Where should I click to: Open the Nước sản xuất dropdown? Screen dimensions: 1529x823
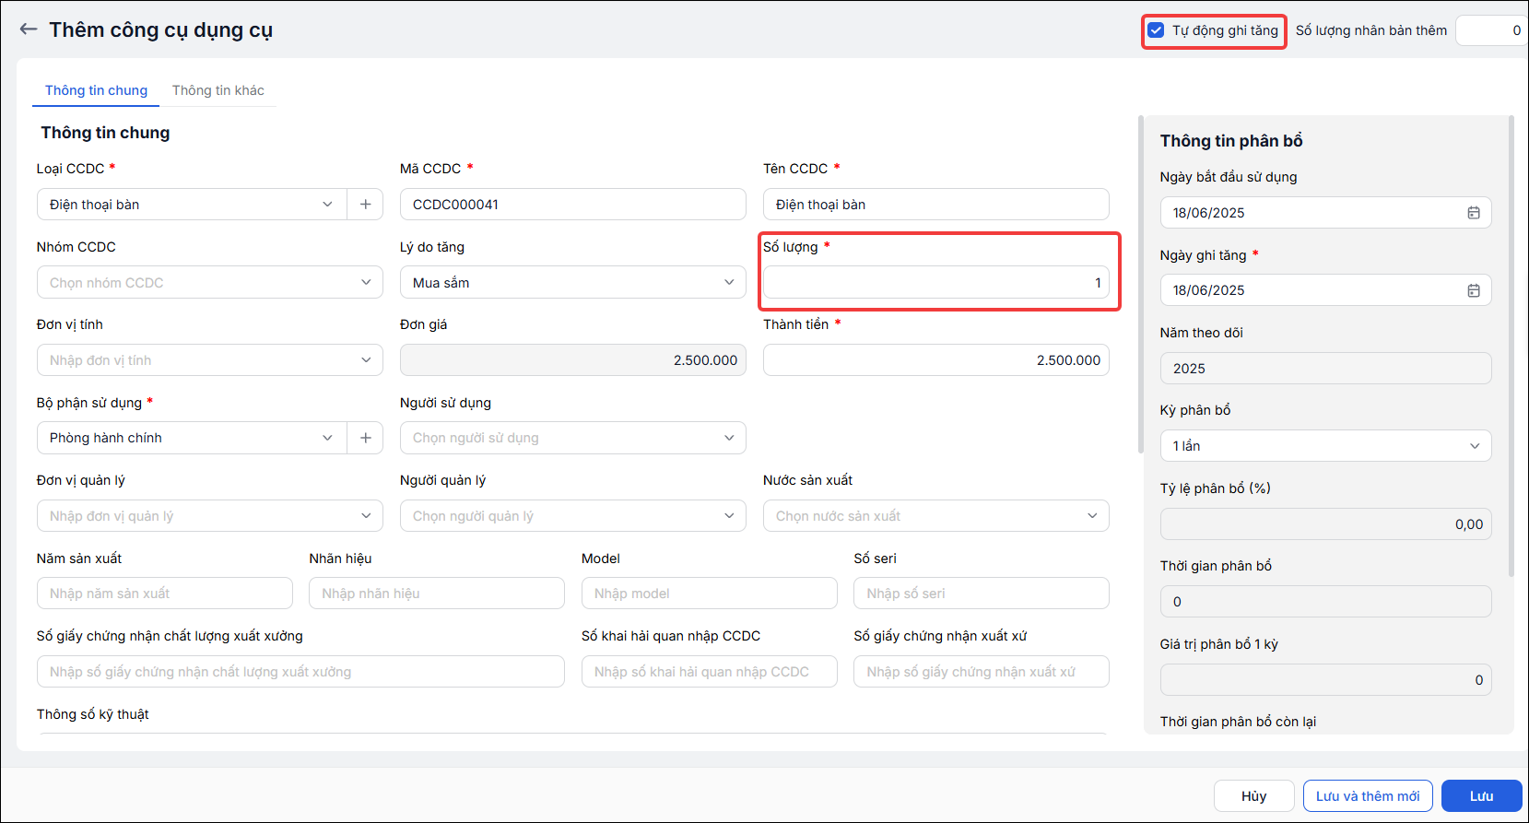click(936, 516)
